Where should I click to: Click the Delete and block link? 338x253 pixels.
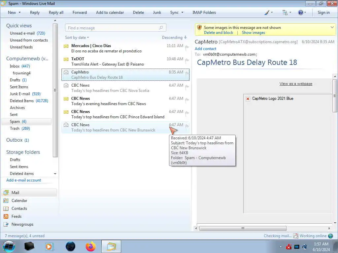(x=219, y=33)
